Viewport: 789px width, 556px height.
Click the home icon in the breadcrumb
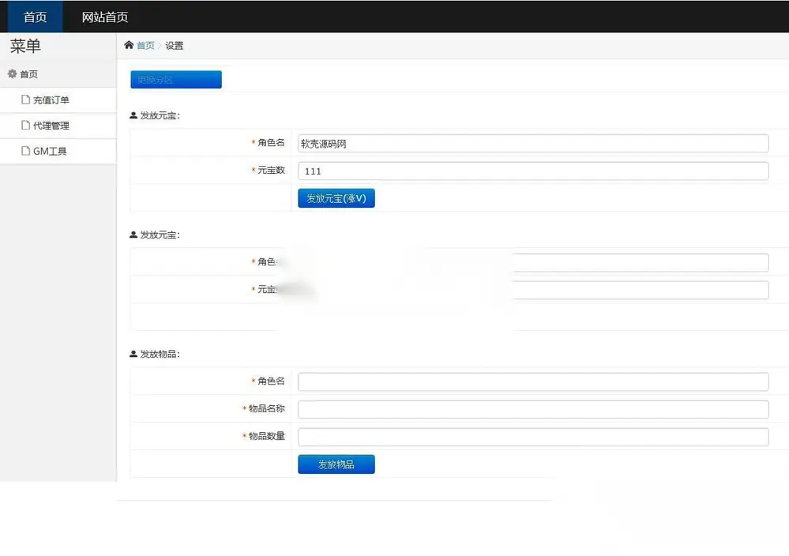pyautogui.click(x=129, y=45)
